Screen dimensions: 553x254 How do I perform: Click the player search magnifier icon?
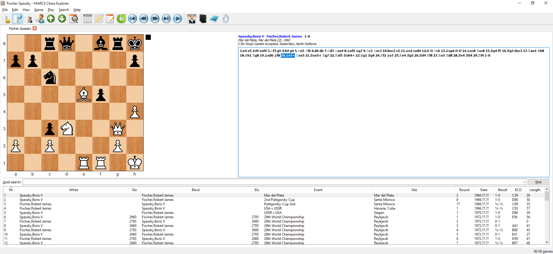click(40, 19)
